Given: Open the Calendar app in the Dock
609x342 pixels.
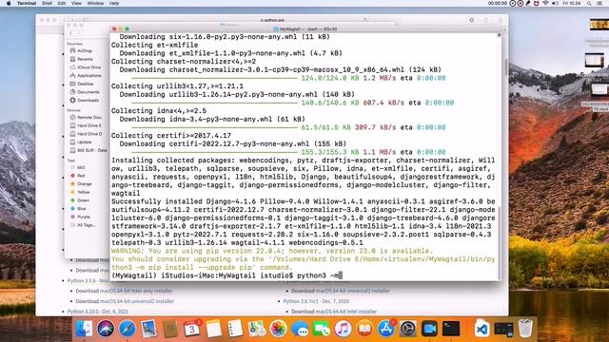Looking at the screenshot, I should point(192,329).
